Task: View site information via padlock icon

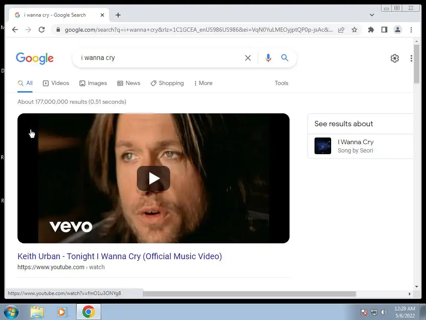Action: pos(58,30)
